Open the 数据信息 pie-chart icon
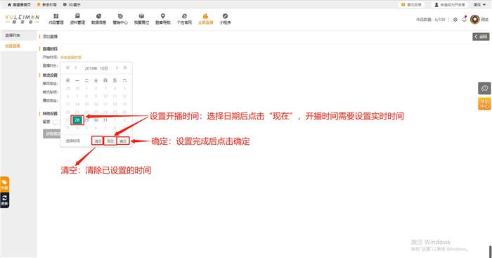The width and height of the screenshot is (492, 258). click(98, 16)
